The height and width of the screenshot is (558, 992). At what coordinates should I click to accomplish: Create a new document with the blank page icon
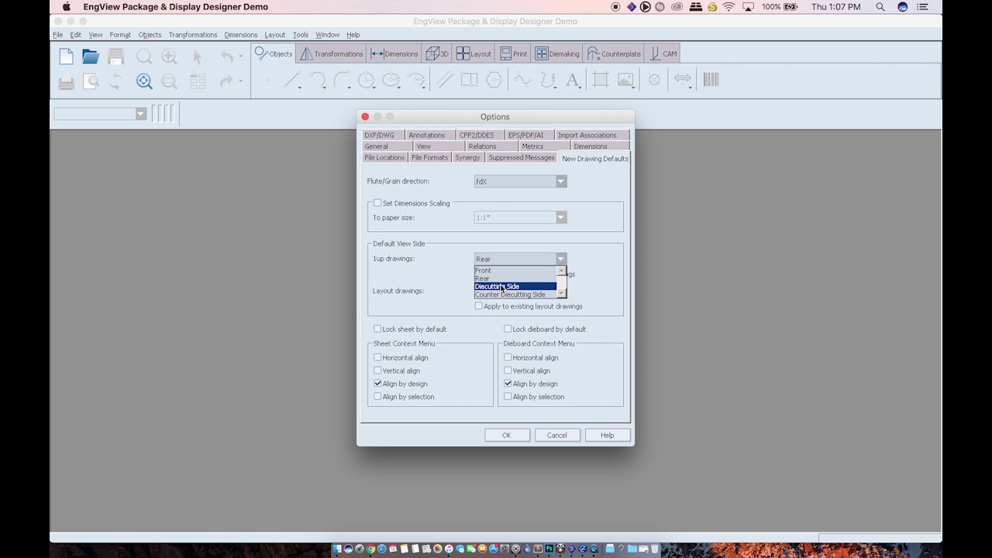tap(67, 56)
